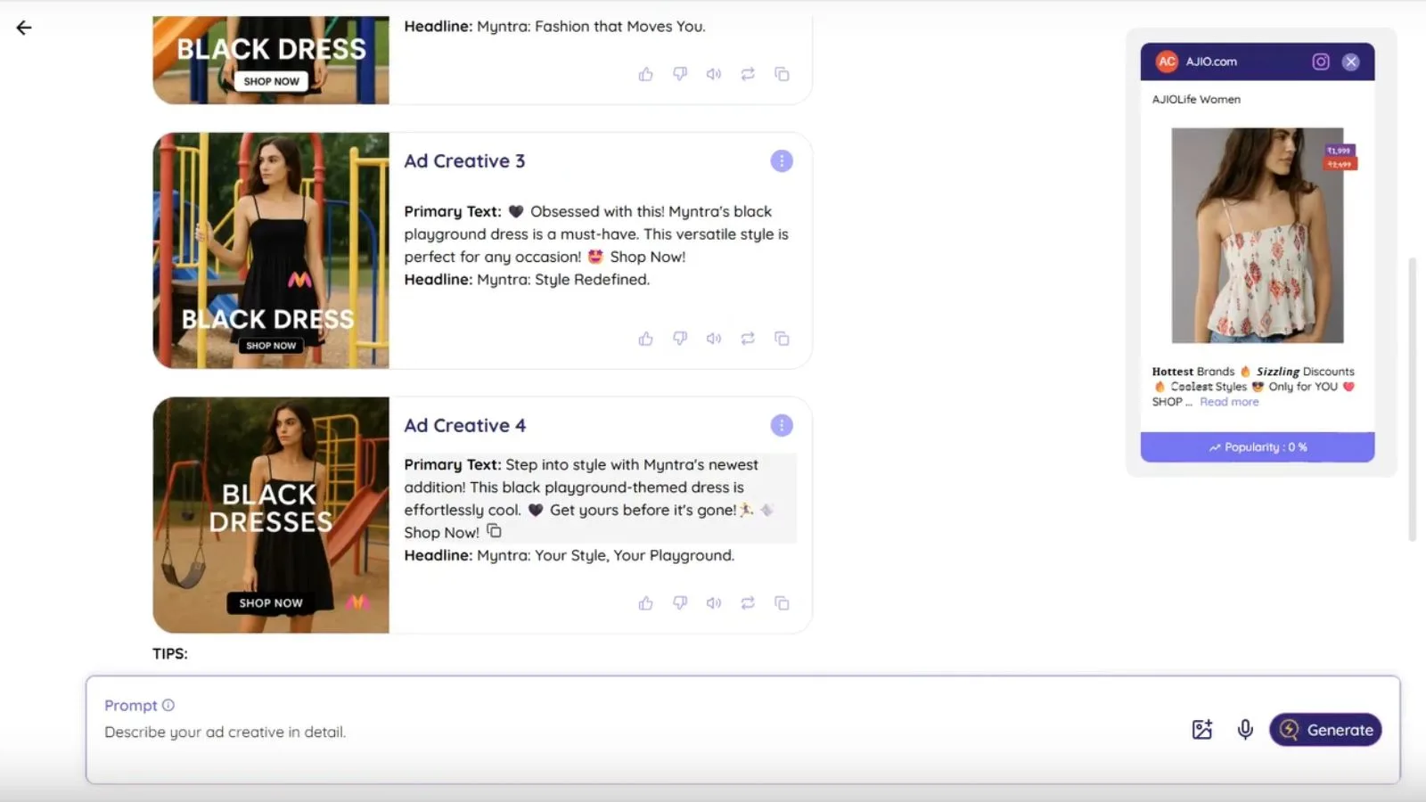Open Ad Creative 3 options menu
Screen dimensions: 1426x802
pos(782,161)
